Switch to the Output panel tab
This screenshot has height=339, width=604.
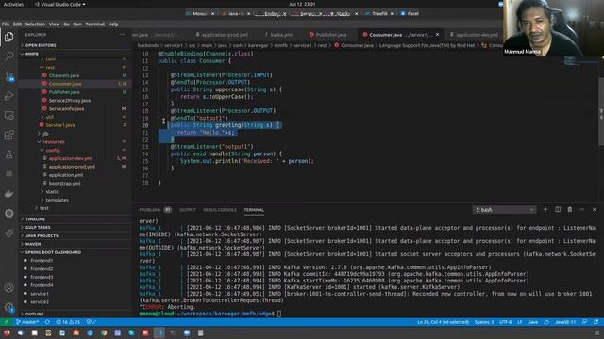[188, 210]
